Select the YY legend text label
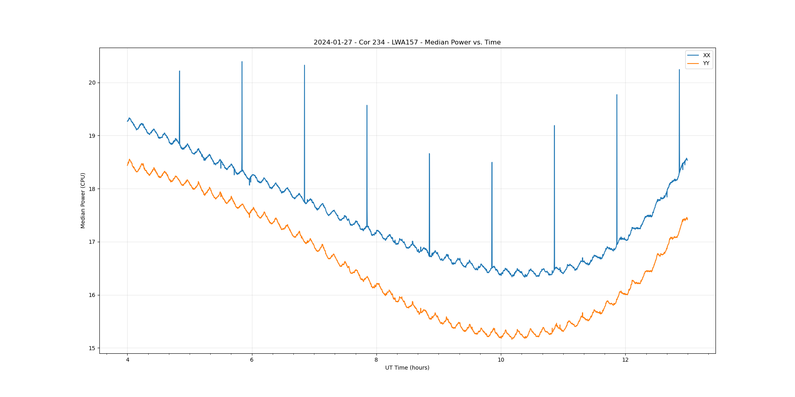The width and height of the screenshot is (795, 397). click(x=706, y=63)
